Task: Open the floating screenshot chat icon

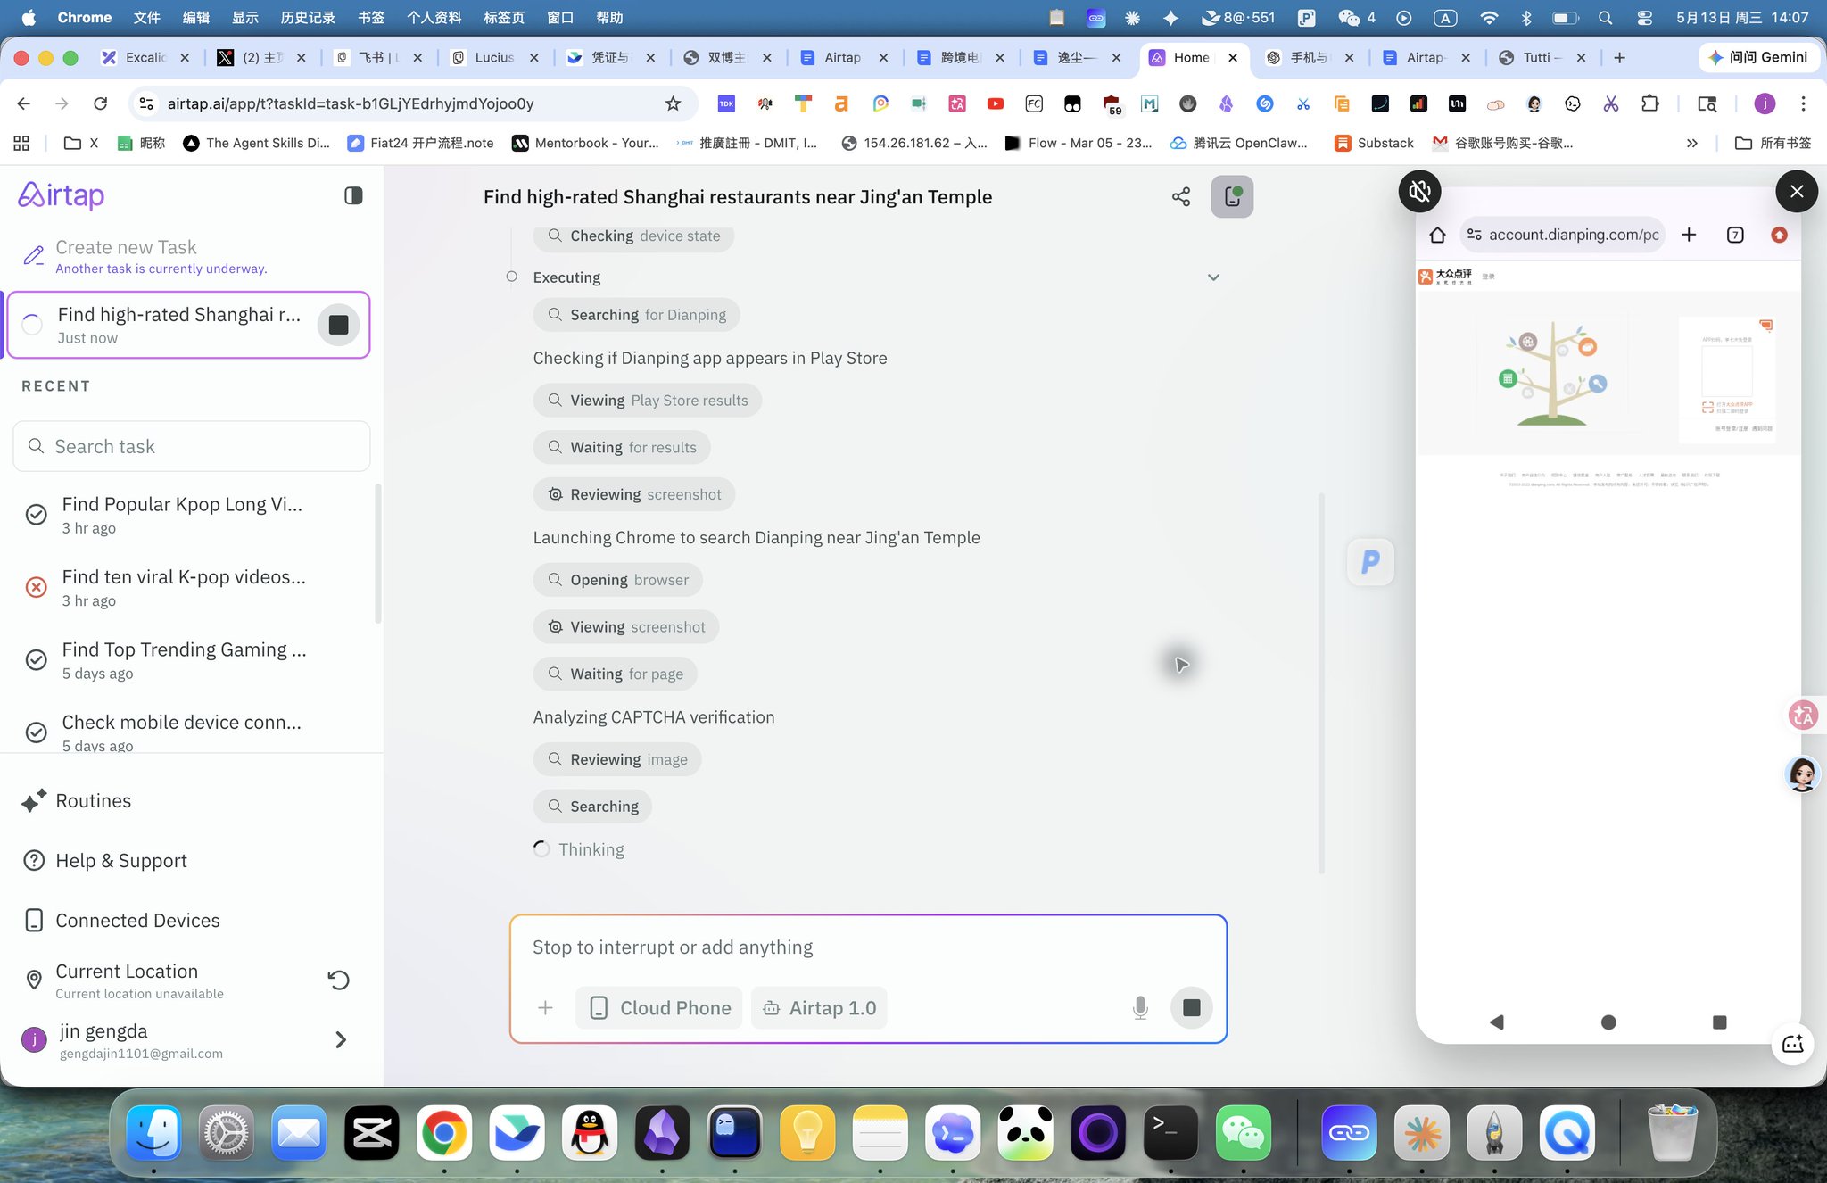Action: tap(1793, 1043)
